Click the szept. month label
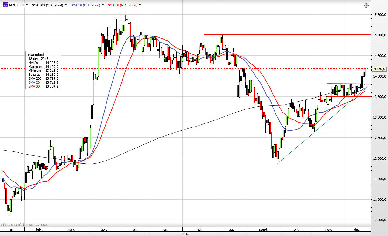 (264, 229)
